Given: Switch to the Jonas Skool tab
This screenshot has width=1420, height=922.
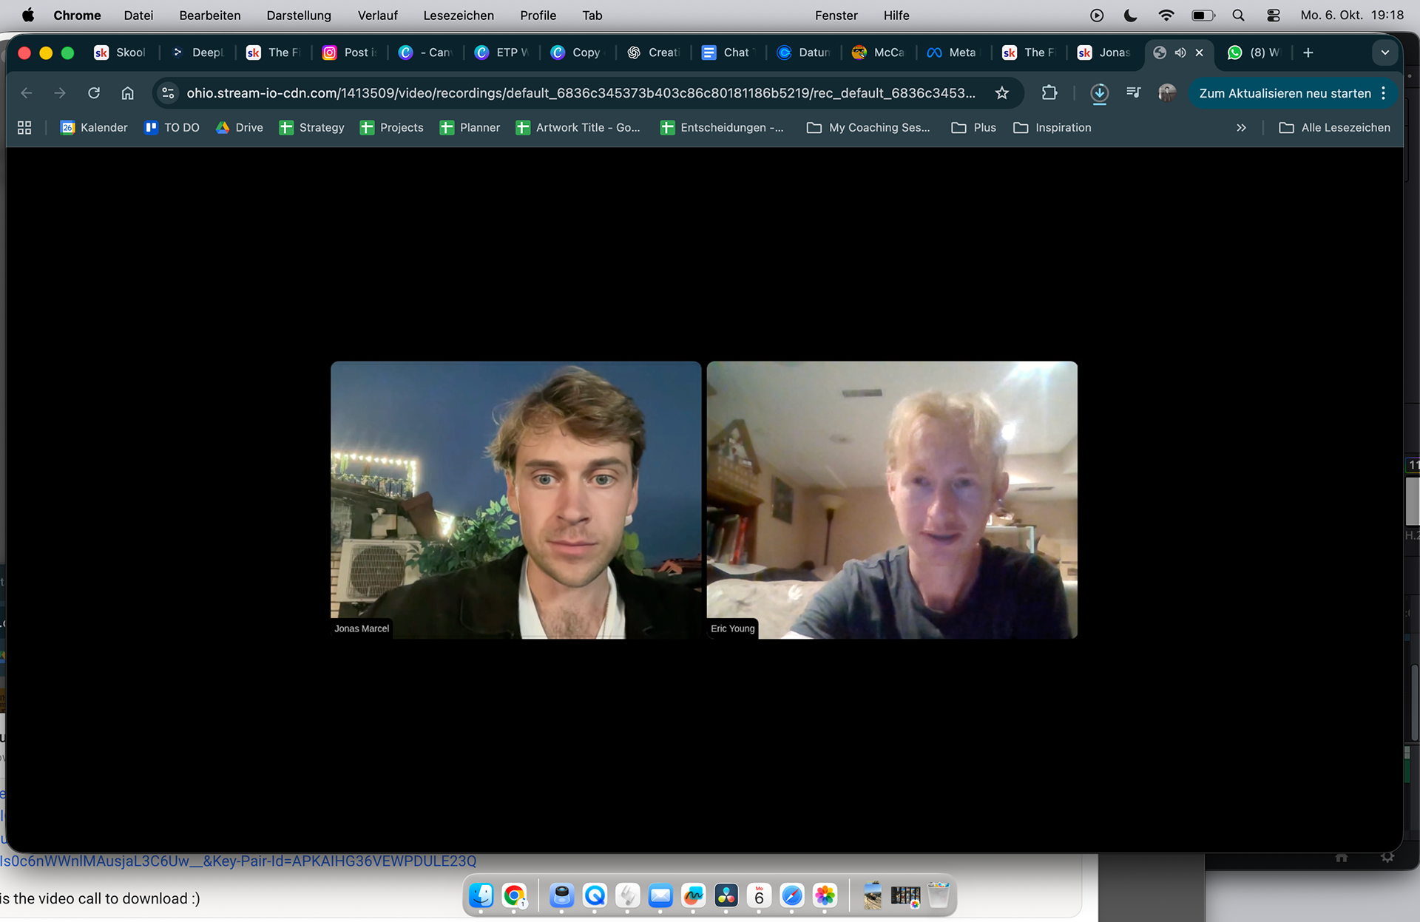Looking at the screenshot, I should tap(1104, 52).
